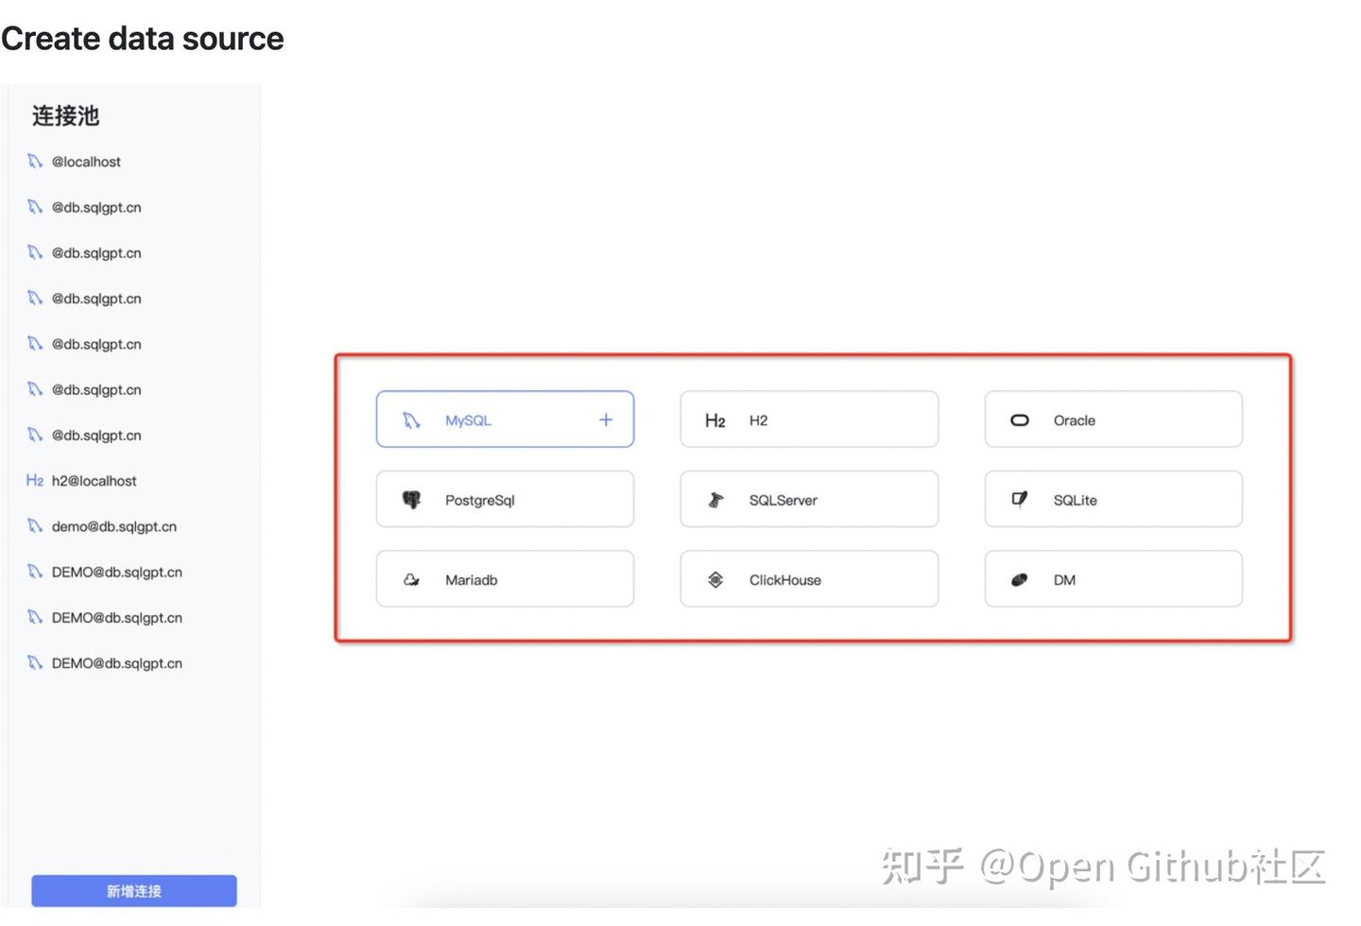Select the first @db.sqlgpt.cn connection
The image size is (1361, 926).
point(96,207)
